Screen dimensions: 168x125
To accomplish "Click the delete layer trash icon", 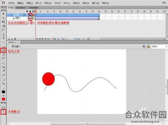I will click(x=15, y=39).
